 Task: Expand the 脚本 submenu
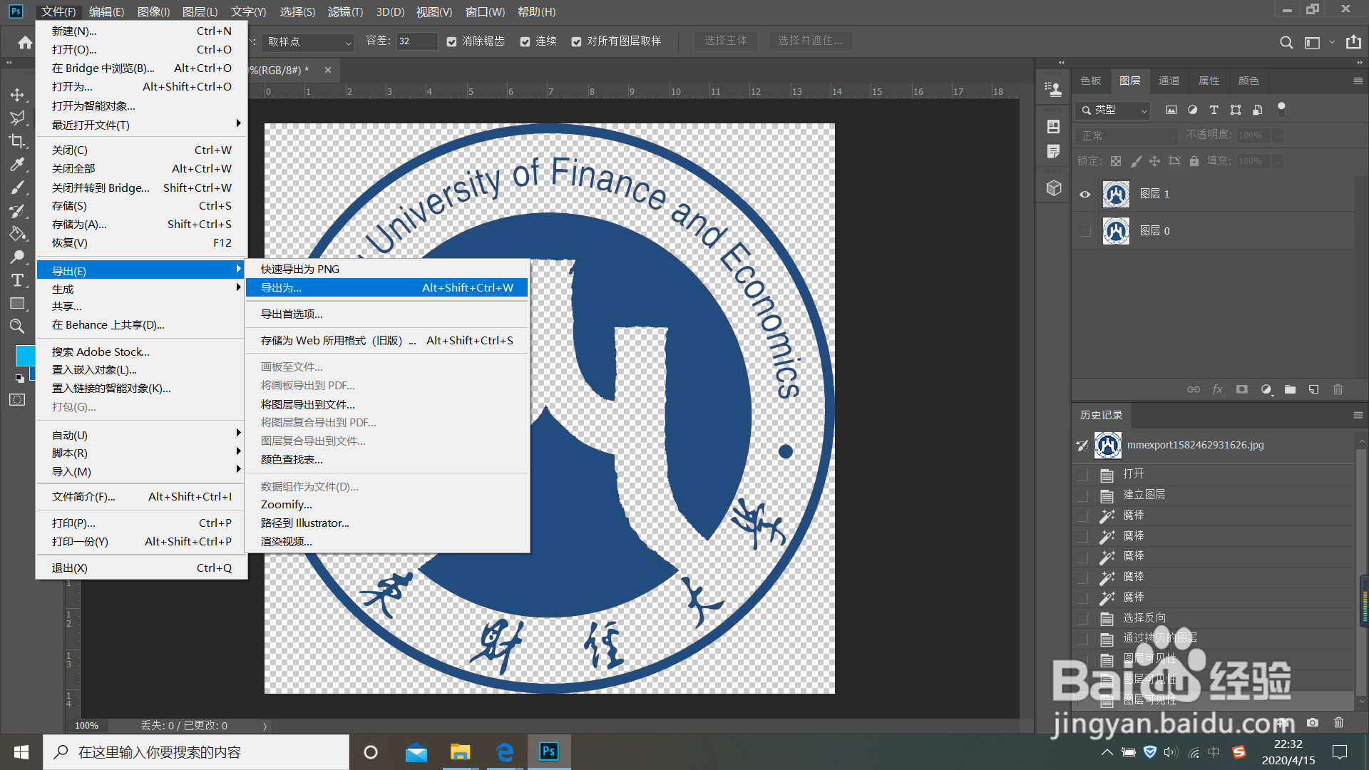(142, 453)
